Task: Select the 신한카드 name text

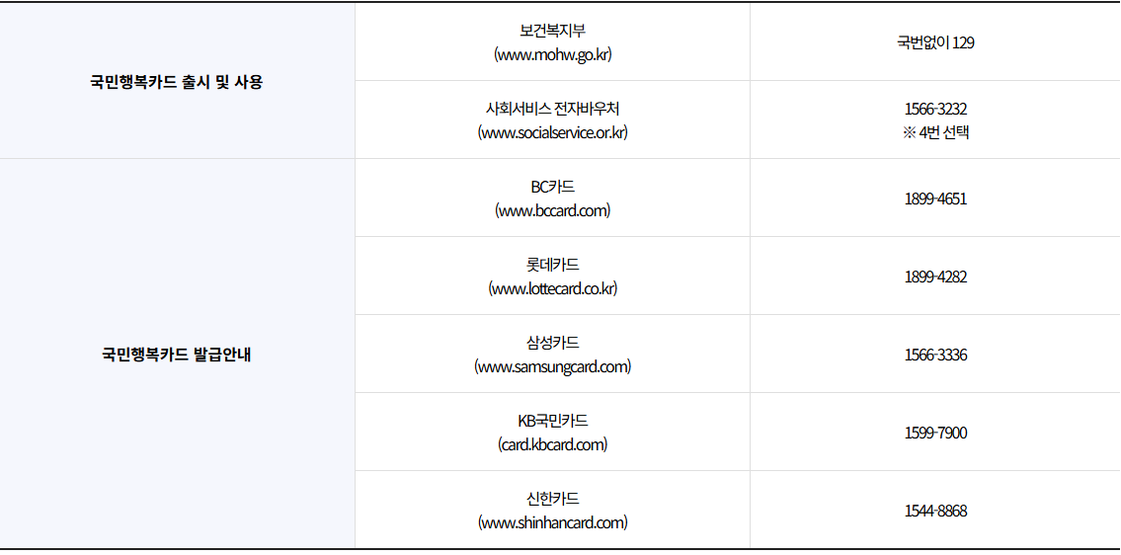Action: coord(552,499)
